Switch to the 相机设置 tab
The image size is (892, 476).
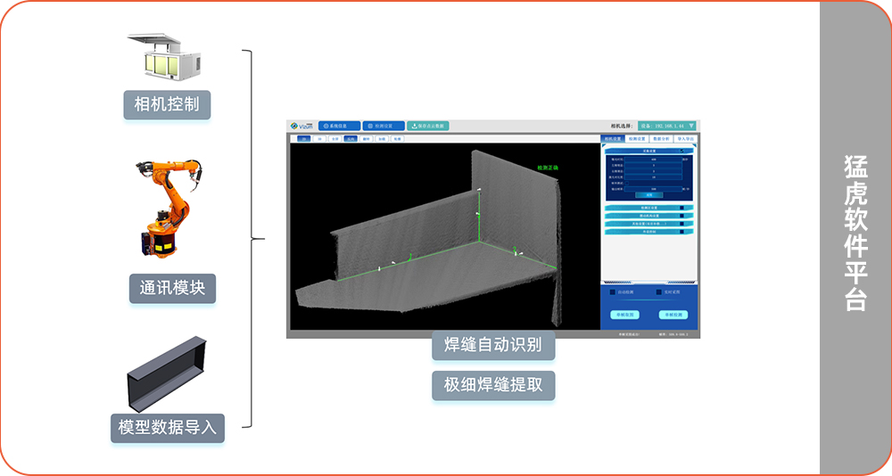click(613, 139)
